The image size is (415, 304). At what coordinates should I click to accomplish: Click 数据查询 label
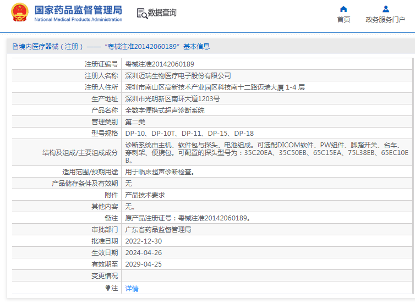(x=162, y=13)
